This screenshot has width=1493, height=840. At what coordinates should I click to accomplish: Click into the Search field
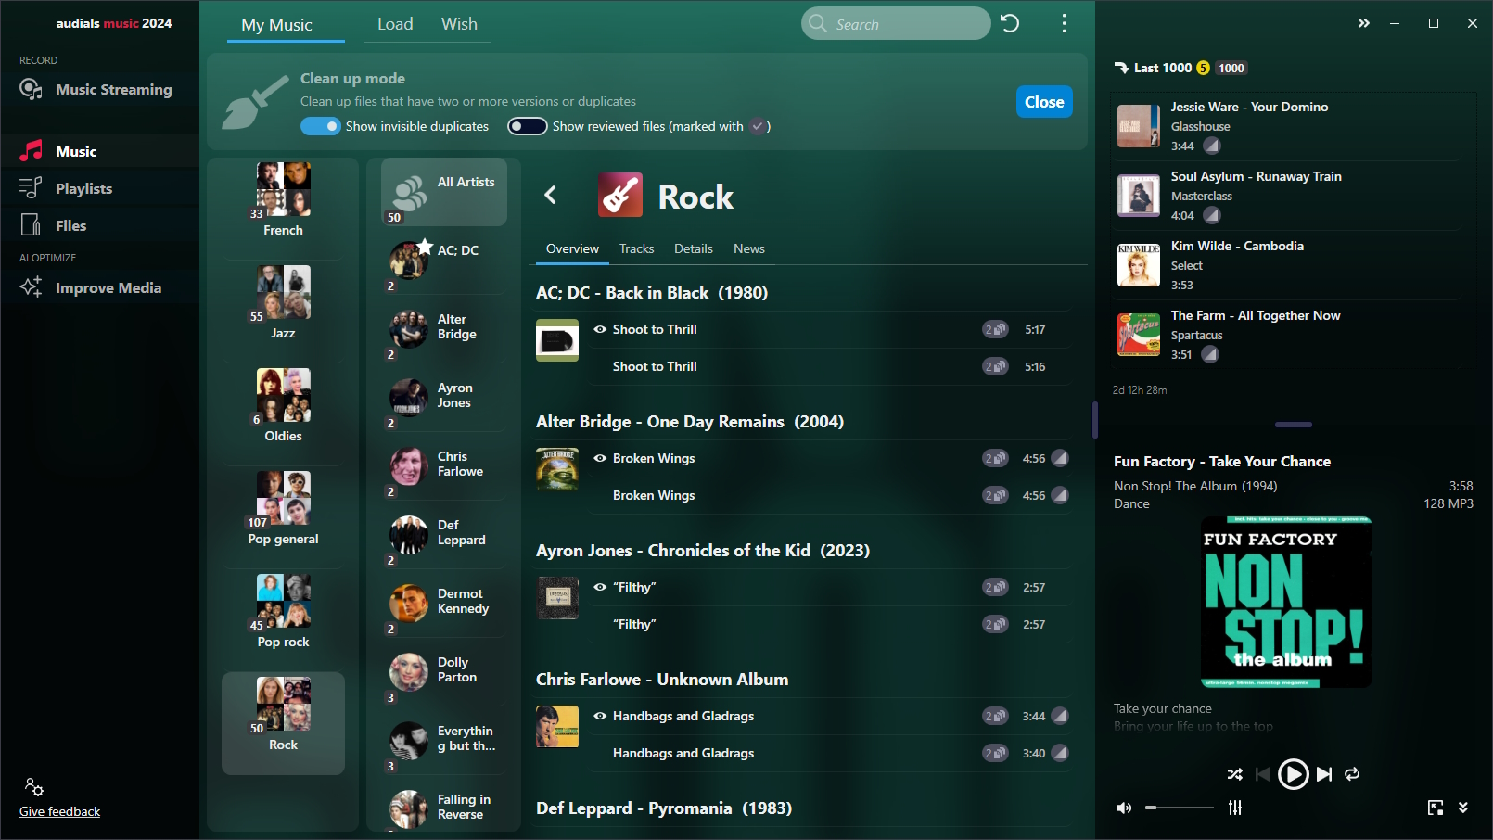click(x=896, y=24)
